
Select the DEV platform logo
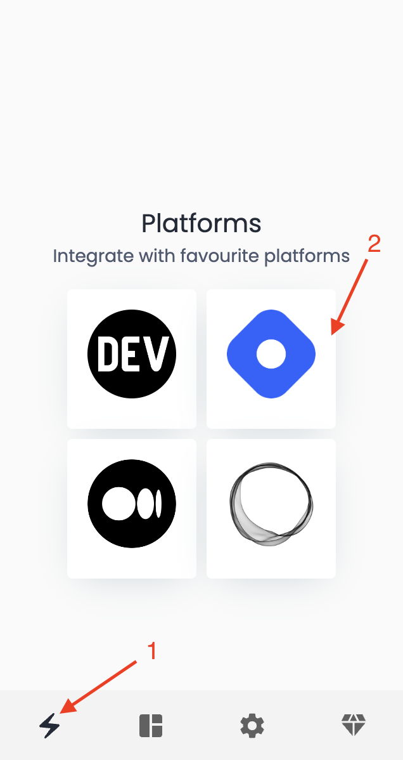132,354
